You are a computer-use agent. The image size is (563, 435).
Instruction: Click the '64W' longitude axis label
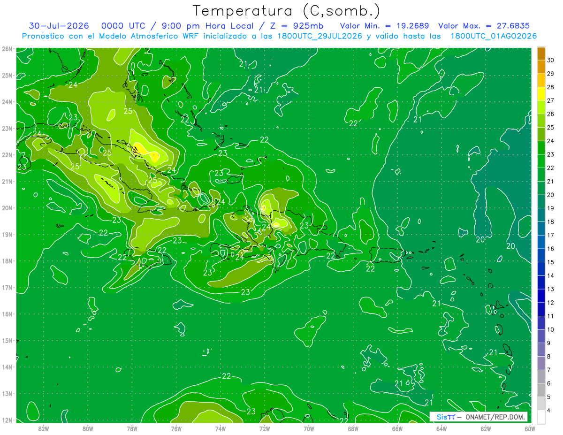click(x=441, y=428)
